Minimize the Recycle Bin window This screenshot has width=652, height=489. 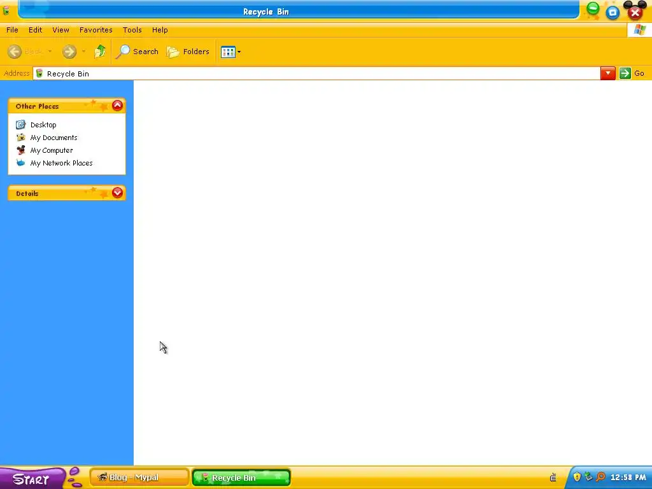(x=593, y=8)
